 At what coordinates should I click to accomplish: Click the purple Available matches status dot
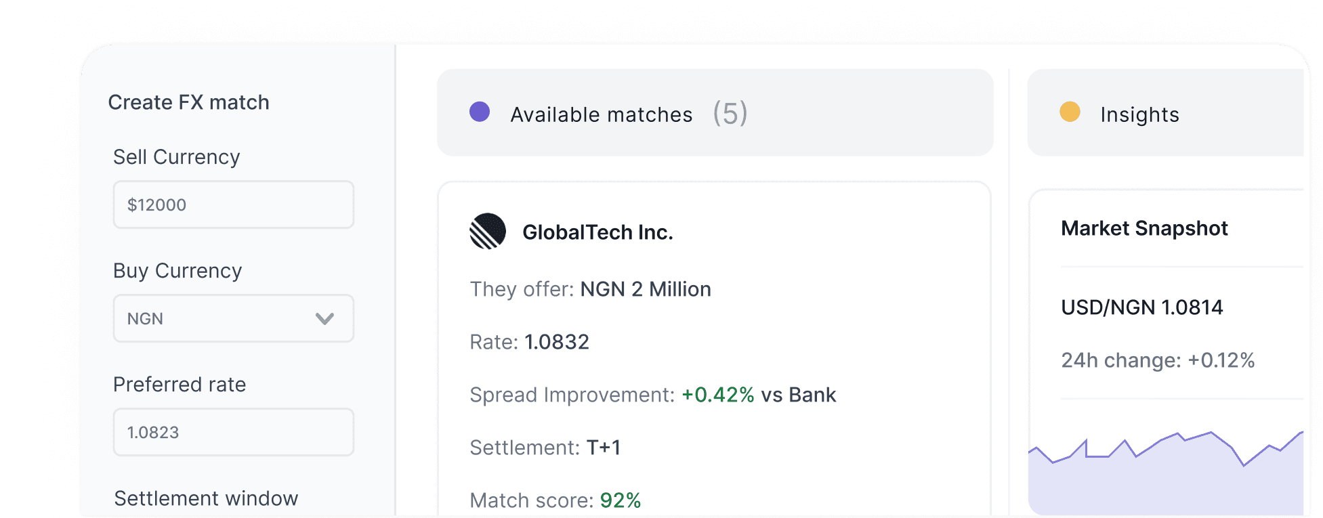point(481,112)
